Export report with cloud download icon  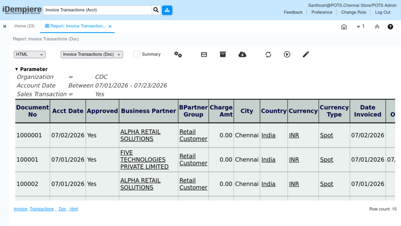coord(242,54)
